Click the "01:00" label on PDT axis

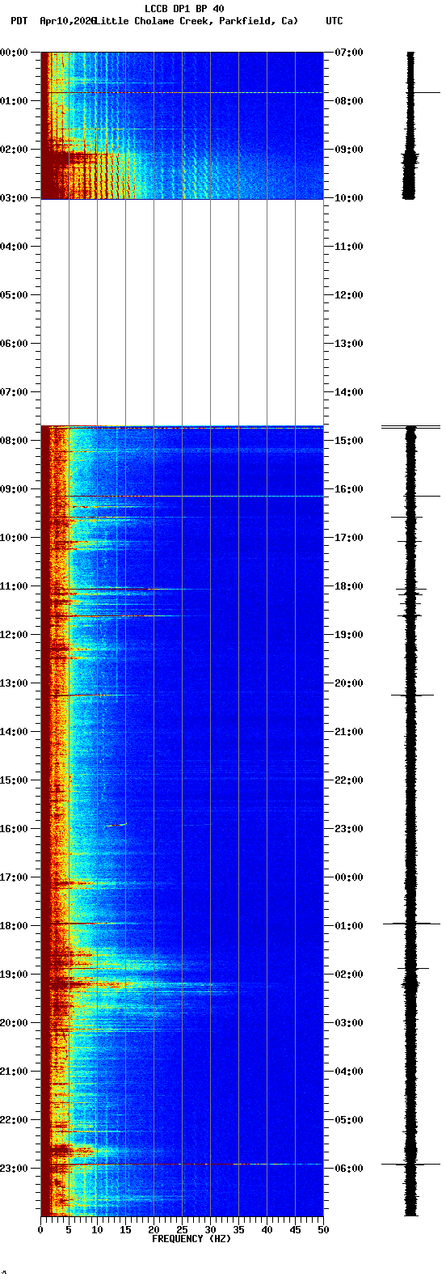coord(14,101)
